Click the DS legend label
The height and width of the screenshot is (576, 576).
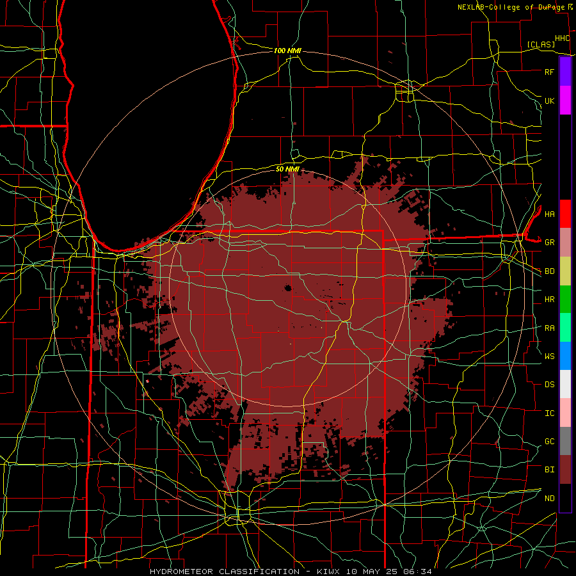(549, 385)
